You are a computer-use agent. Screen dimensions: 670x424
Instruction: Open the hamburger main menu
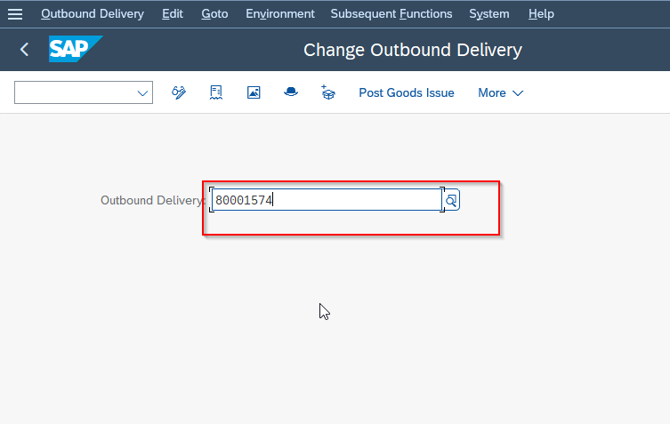coord(15,14)
